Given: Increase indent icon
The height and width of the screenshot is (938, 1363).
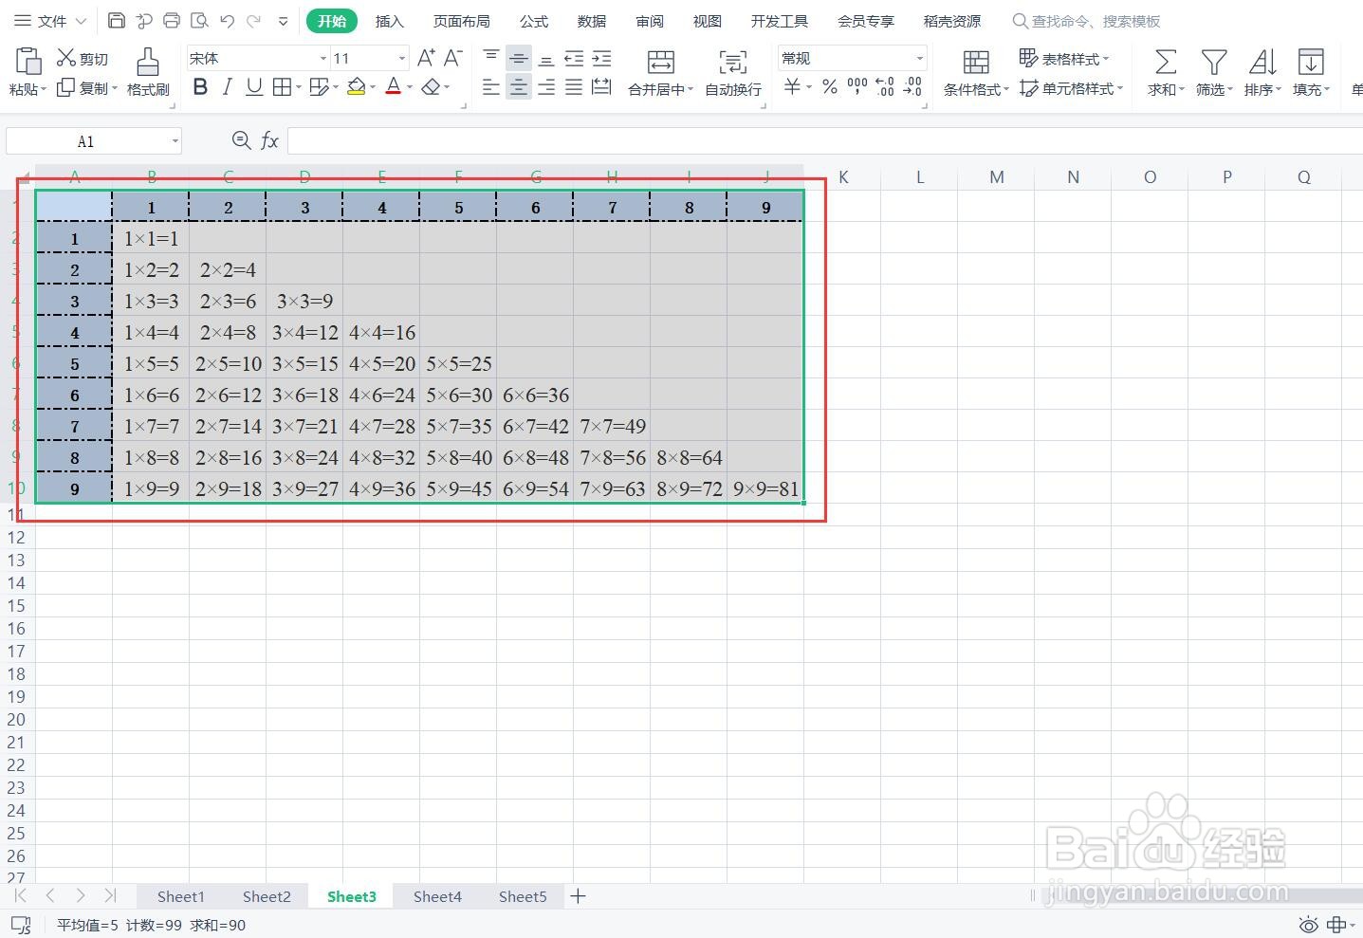Looking at the screenshot, I should 601,58.
